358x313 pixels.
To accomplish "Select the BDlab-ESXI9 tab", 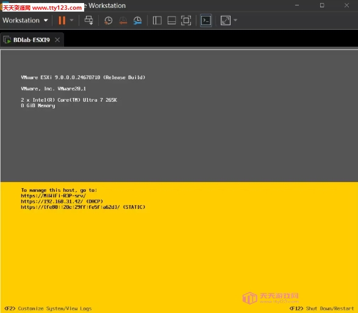I will tap(32, 40).
